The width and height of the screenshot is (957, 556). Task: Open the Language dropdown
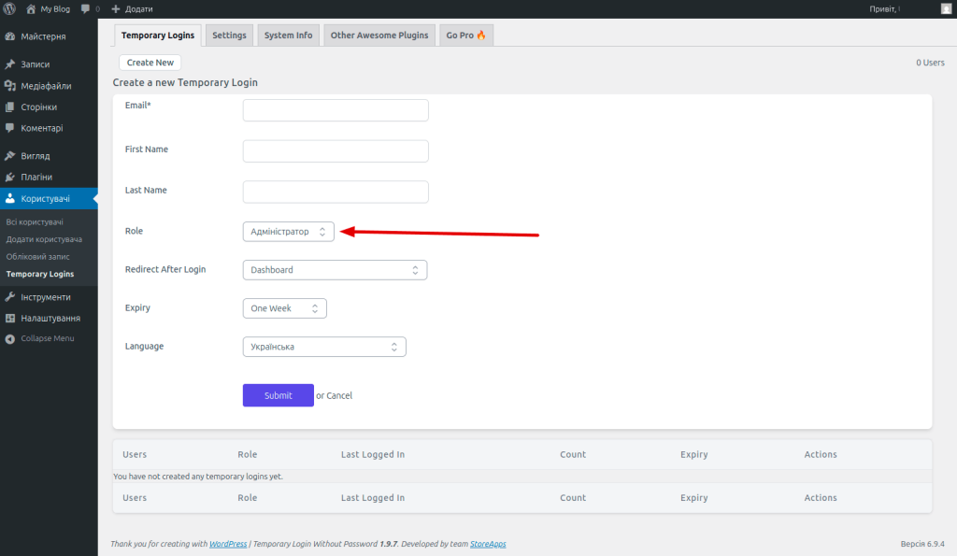tap(323, 347)
